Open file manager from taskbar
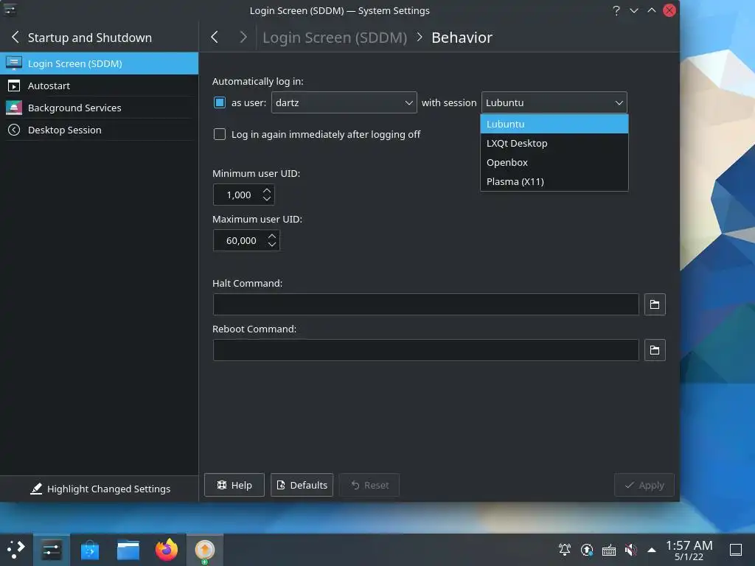Viewport: 755px width, 566px height. coord(128,550)
